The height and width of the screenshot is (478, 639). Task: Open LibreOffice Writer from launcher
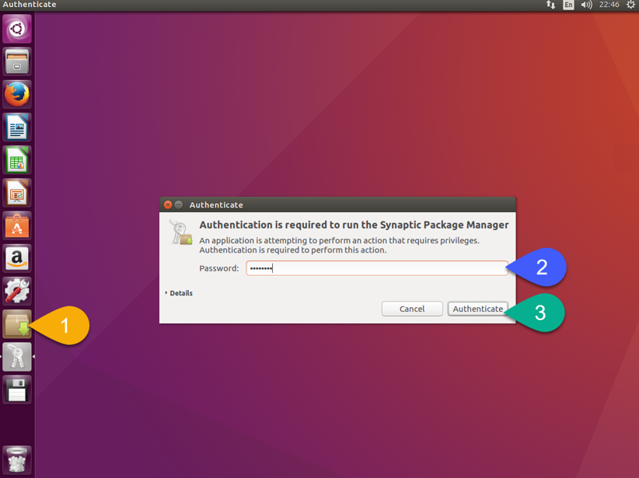point(17,127)
